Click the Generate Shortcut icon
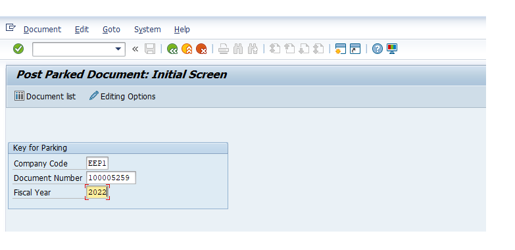Screen dimensions: 515x250 (355, 49)
